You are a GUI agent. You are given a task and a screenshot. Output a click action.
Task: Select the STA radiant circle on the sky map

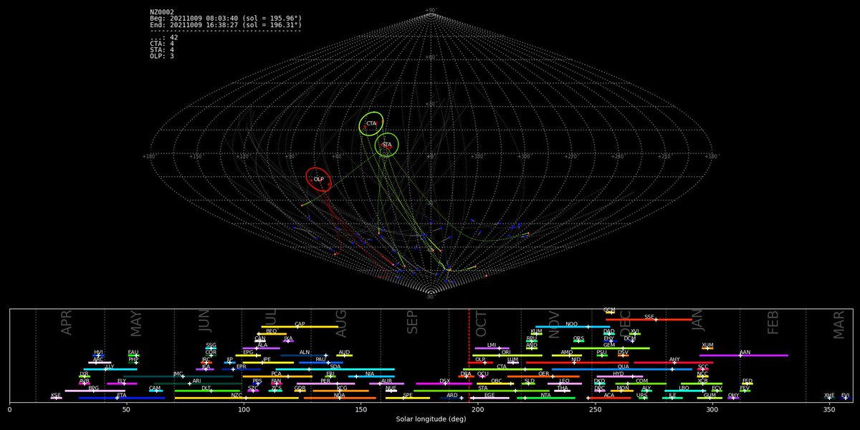tap(387, 145)
